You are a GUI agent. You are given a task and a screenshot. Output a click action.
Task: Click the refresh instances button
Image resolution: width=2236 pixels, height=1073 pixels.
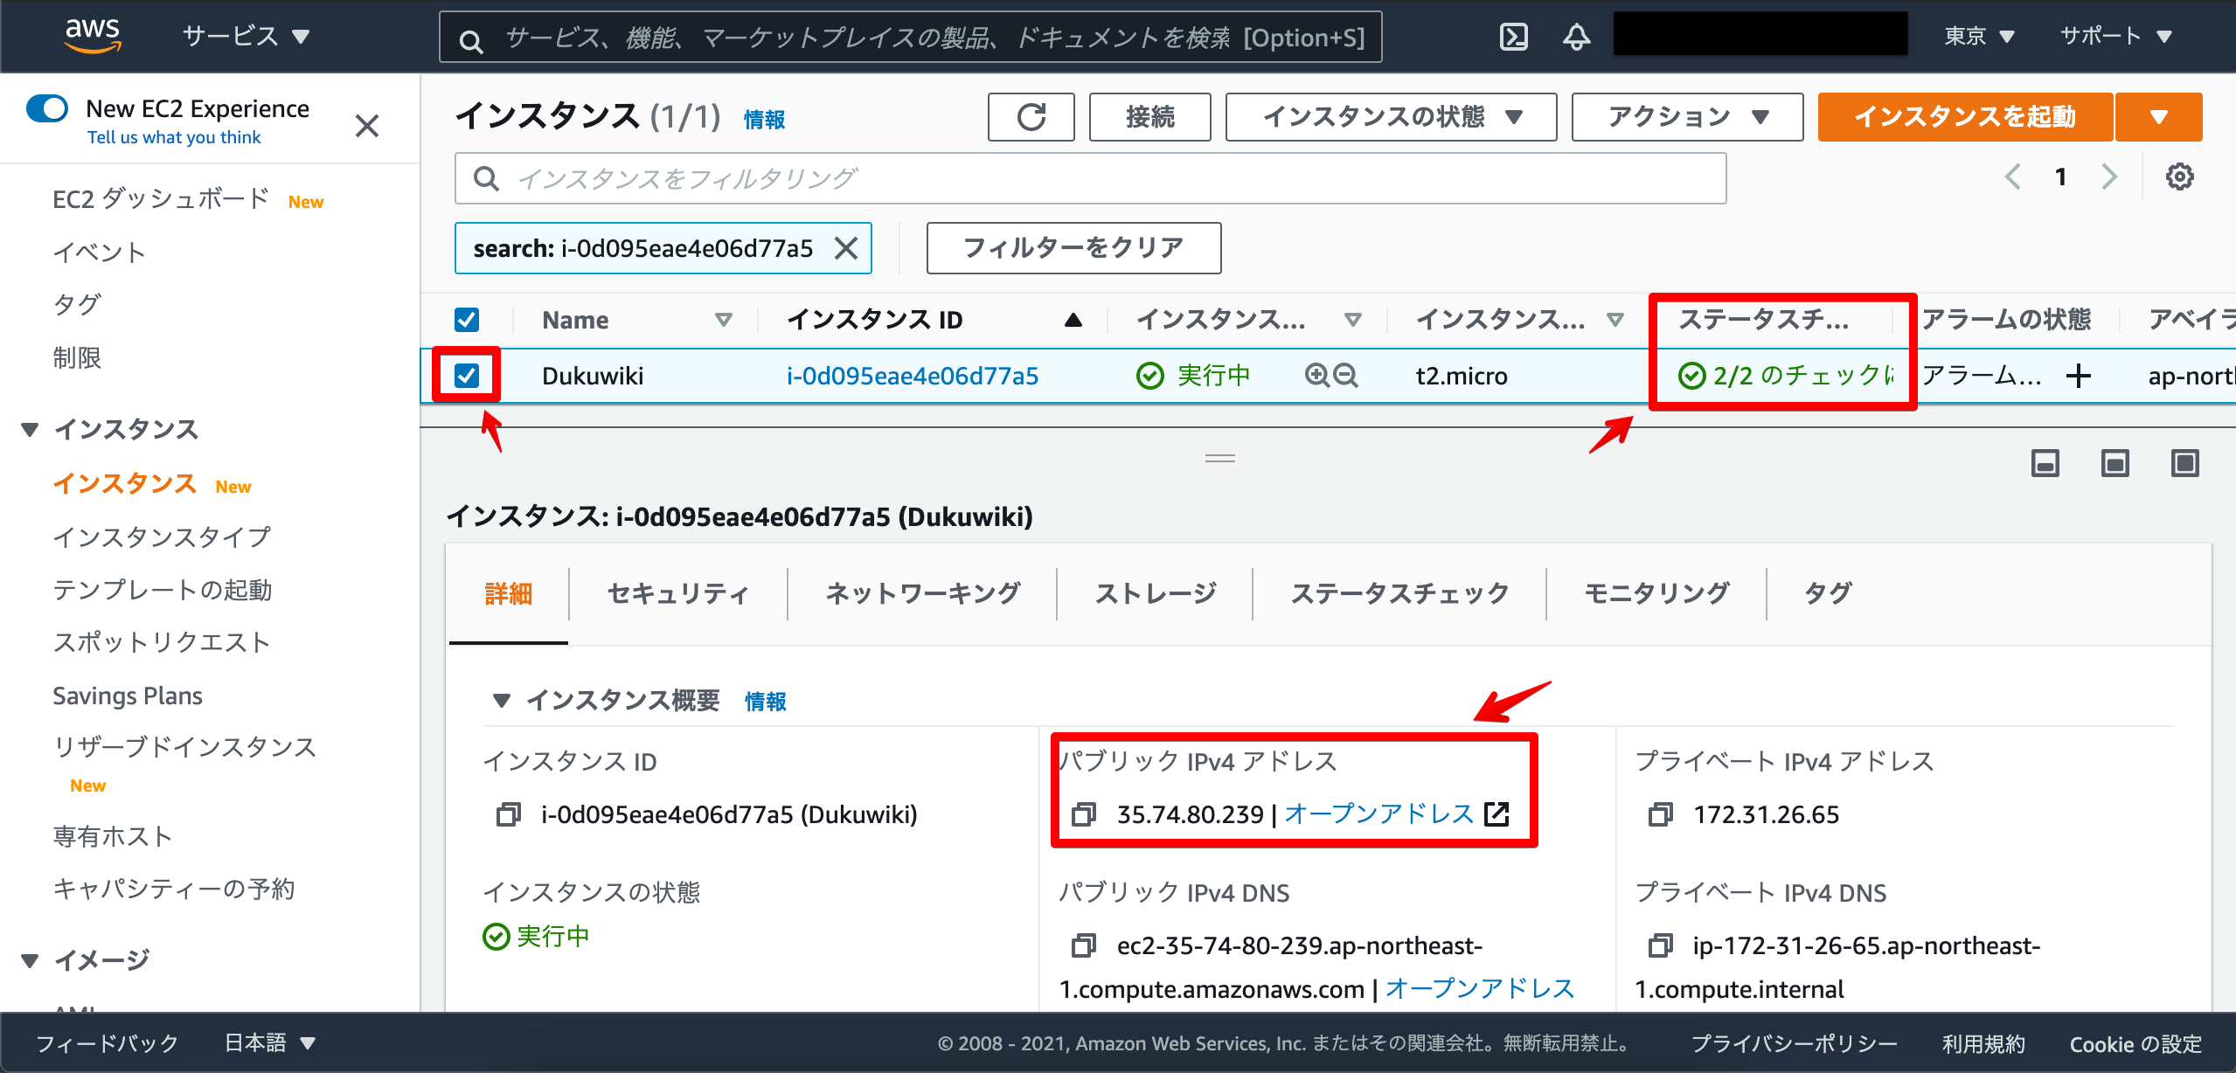point(1031,117)
